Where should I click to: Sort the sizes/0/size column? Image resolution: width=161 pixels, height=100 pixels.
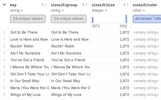point(124,5)
